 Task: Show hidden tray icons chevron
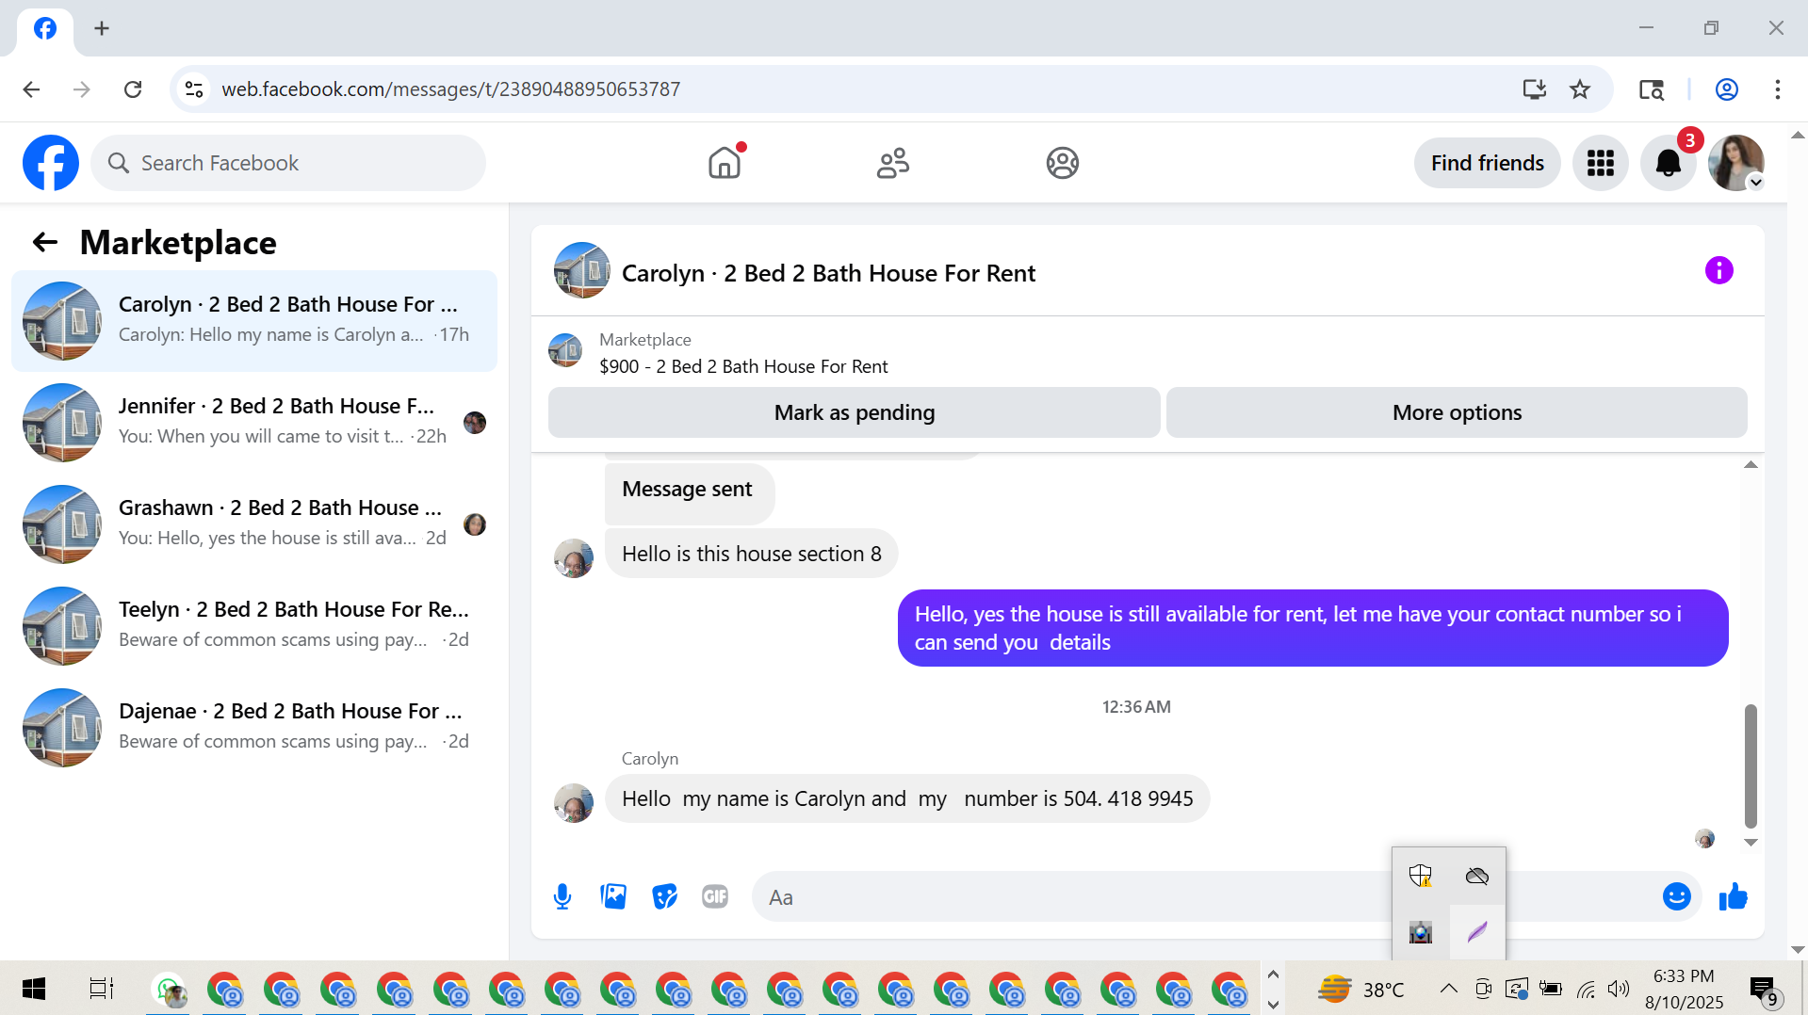pos(1448,989)
